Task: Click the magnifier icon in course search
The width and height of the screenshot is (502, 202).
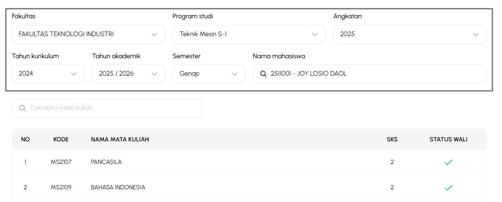Action: 23,108
